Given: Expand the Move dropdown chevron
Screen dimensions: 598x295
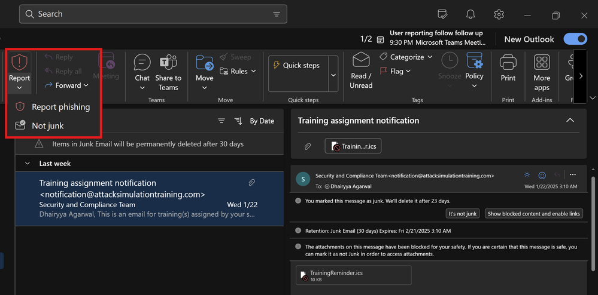Looking at the screenshot, I should (x=204, y=88).
